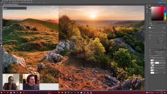Click the add vector mask icon in Properties

[165, 28]
